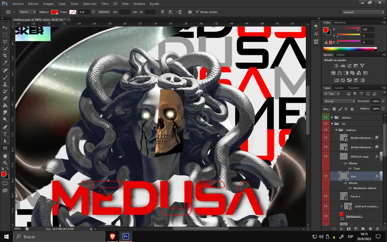Open the Brave browser from taskbar
The height and width of the screenshot is (242, 387).
(112, 237)
